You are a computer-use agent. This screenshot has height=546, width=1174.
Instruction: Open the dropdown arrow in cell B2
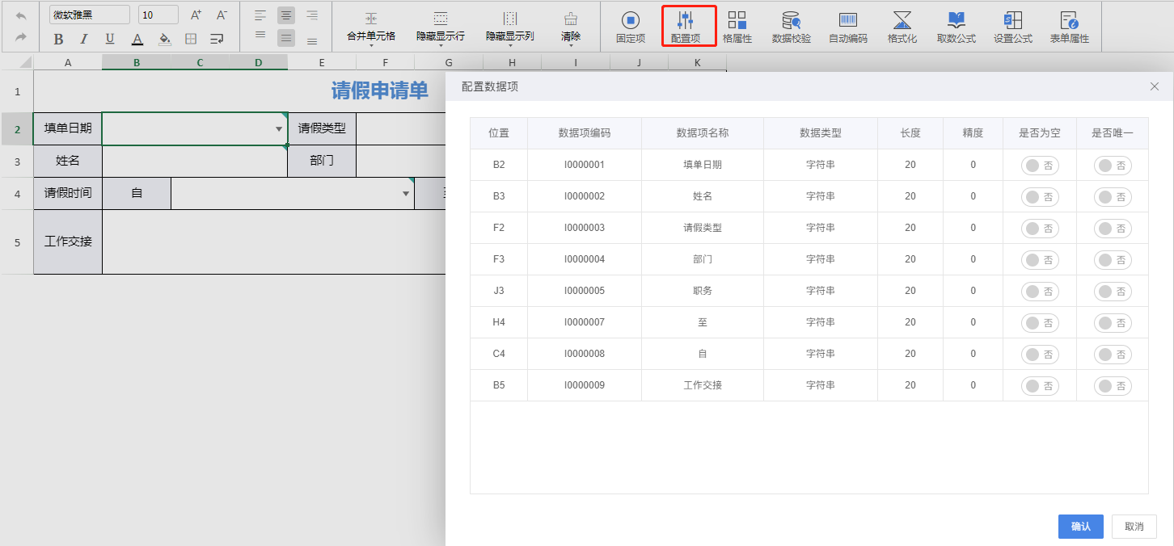pyautogui.click(x=279, y=129)
